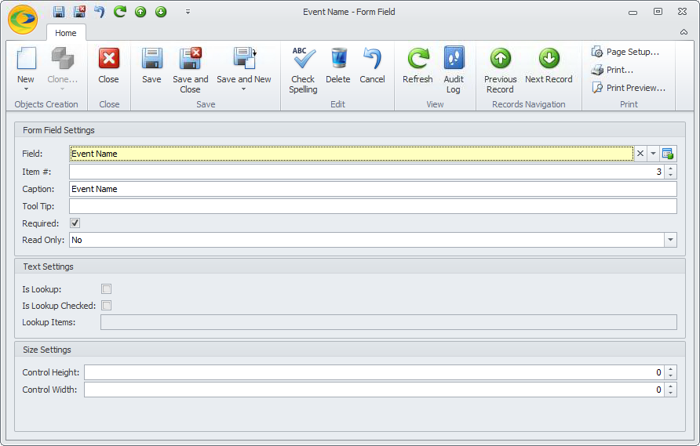Screen dimensions: 700x446
Task: Open the Field dropdown list
Action: point(653,154)
